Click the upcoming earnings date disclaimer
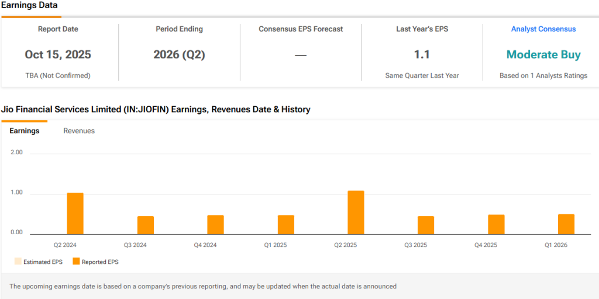Viewport: 599px width, 299px height. point(203,286)
